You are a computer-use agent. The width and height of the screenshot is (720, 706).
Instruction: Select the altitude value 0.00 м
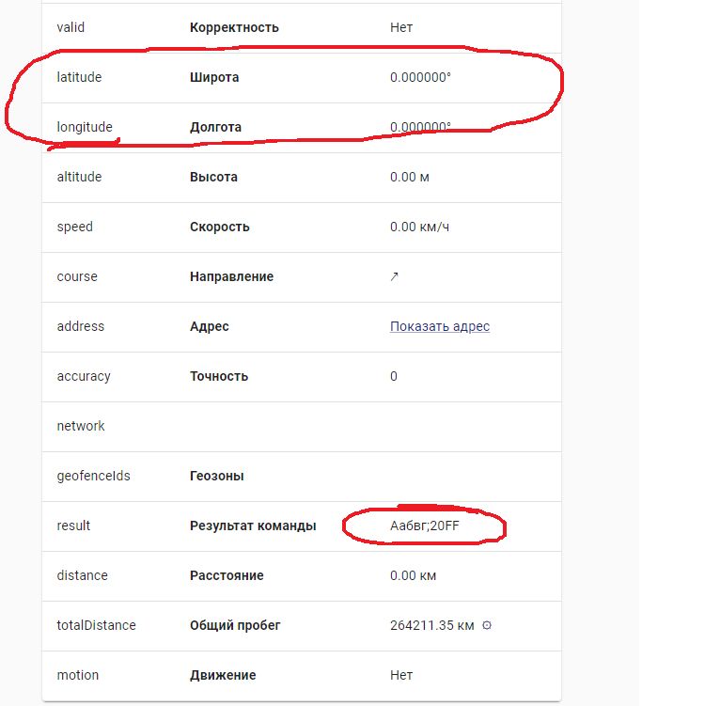click(410, 177)
